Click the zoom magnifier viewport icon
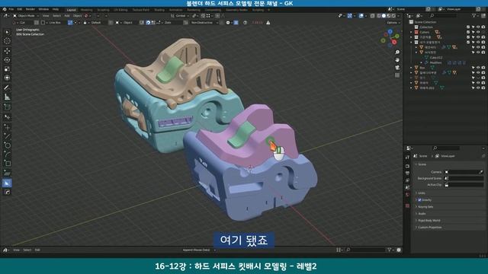 pyautogui.click(x=397, y=52)
